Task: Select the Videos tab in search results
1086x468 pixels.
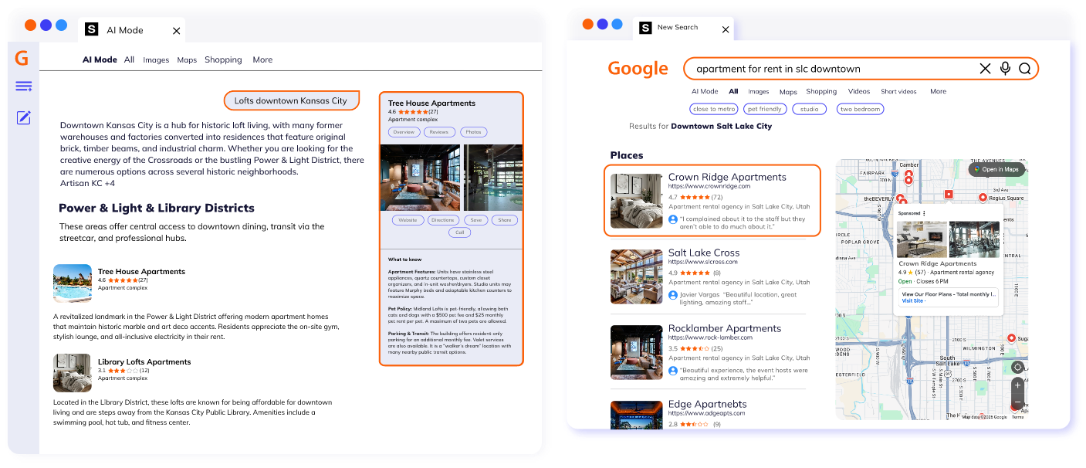Action: point(858,91)
